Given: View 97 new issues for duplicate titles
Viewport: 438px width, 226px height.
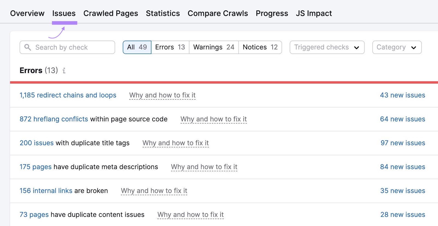Looking at the screenshot, I should tap(403, 143).
